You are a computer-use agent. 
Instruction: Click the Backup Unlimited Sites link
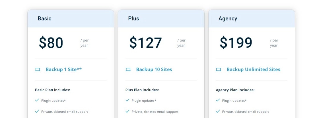tap(253, 69)
